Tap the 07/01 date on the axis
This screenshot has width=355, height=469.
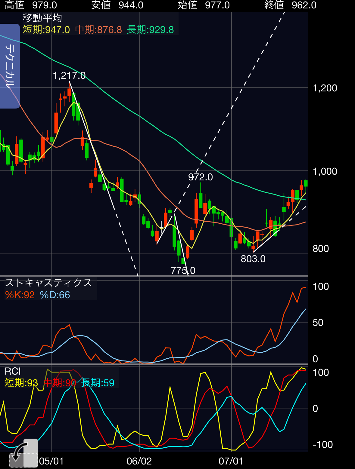[231, 461]
